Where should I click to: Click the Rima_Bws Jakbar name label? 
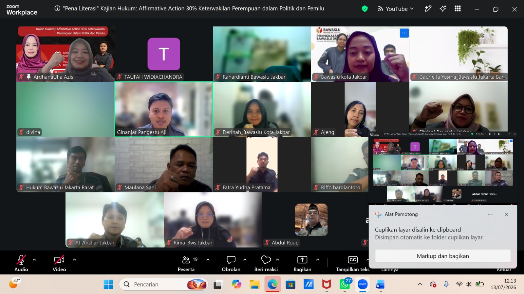[x=193, y=243]
